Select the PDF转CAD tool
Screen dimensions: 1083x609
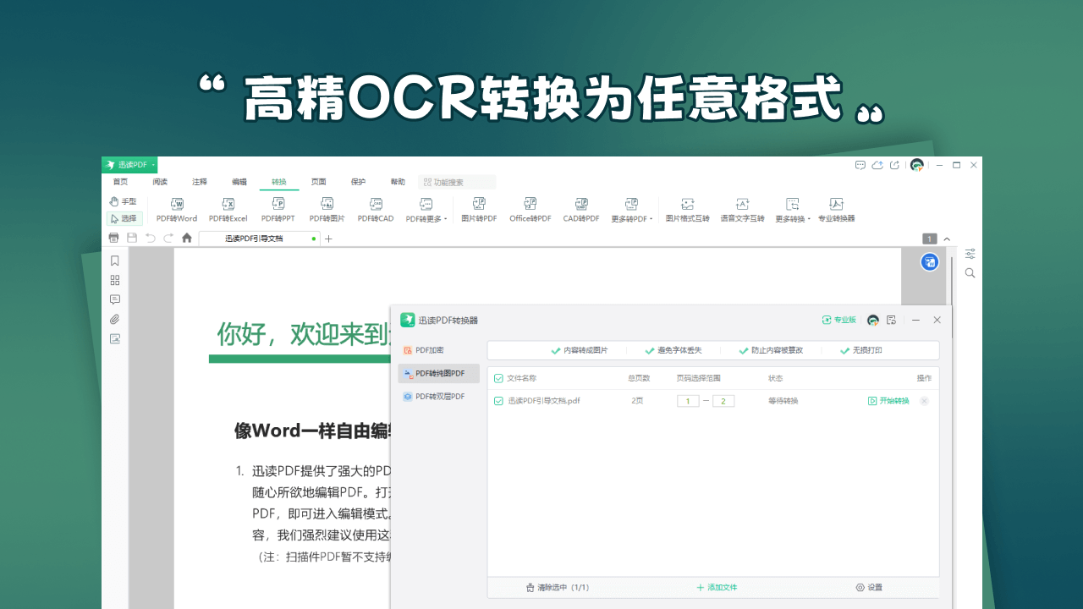[376, 210]
